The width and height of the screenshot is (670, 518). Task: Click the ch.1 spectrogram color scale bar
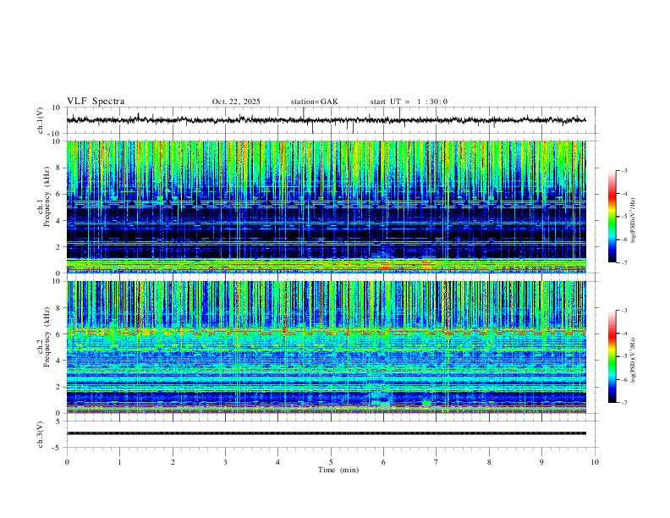click(x=612, y=217)
